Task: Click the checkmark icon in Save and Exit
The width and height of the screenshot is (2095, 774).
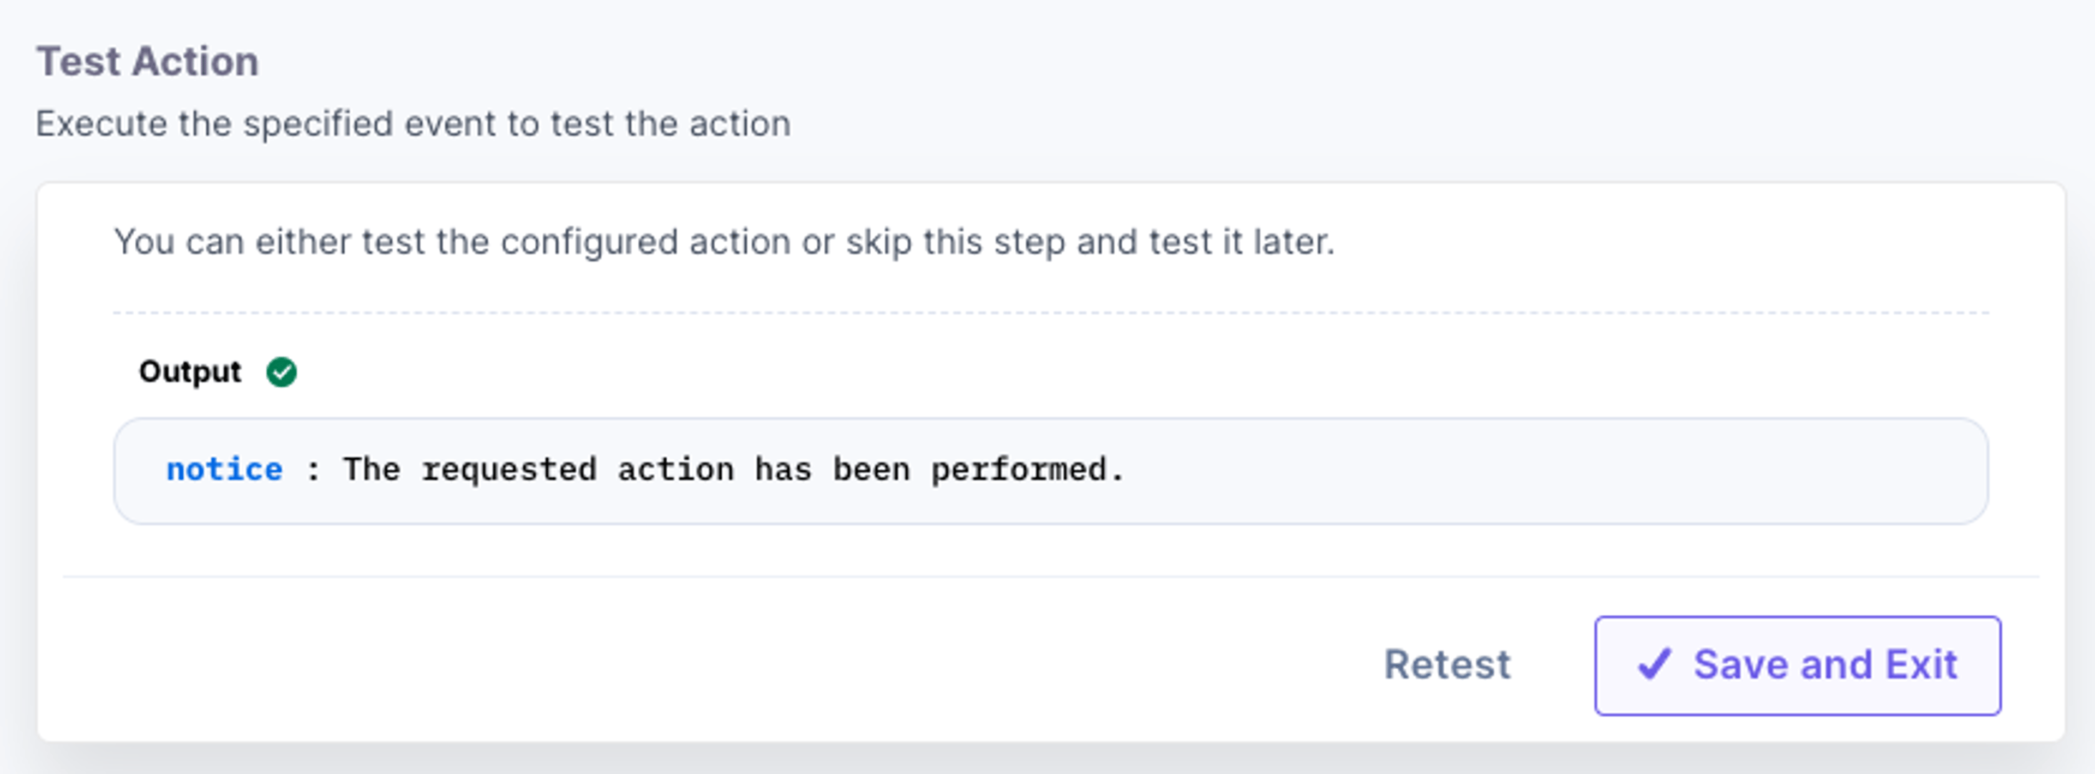Action: 1654,664
